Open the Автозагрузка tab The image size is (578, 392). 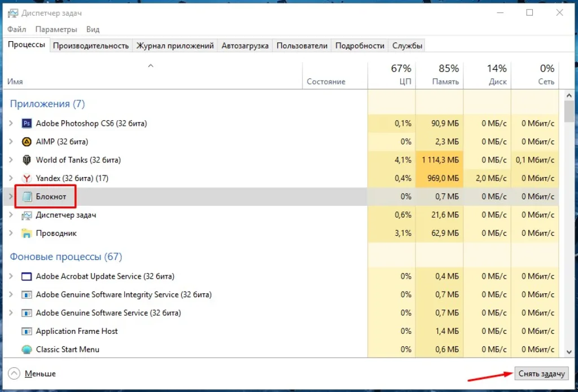pyautogui.click(x=245, y=46)
